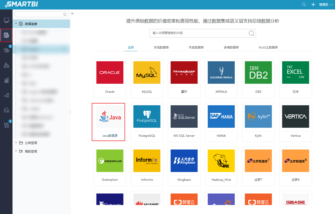Expand the 我的空间 folder
Viewport: 335px width, 214px height.
[16, 151]
